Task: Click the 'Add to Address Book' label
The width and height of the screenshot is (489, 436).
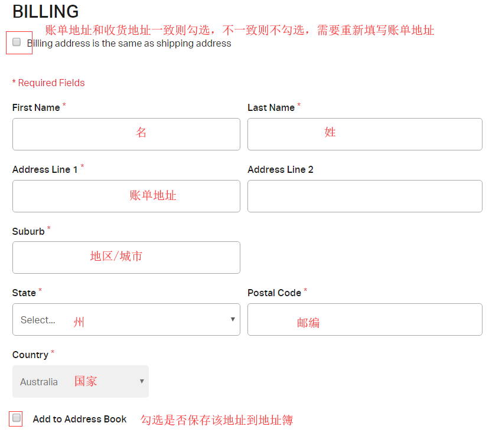Action: click(x=80, y=419)
